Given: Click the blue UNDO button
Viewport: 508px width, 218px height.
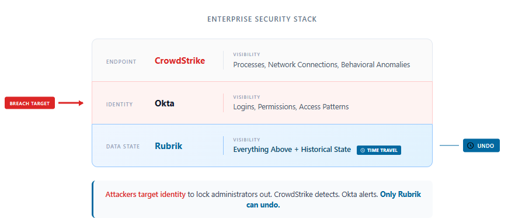Looking at the screenshot, I should (x=481, y=146).
